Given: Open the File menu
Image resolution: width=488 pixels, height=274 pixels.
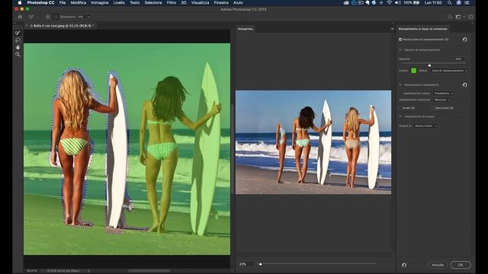Looking at the screenshot, I should tap(63, 2).
